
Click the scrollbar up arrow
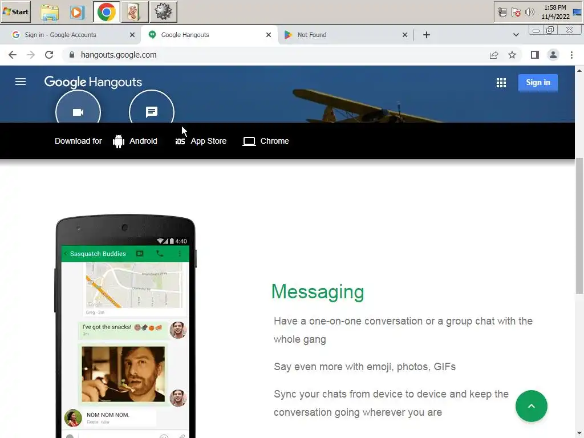(579, 70)
